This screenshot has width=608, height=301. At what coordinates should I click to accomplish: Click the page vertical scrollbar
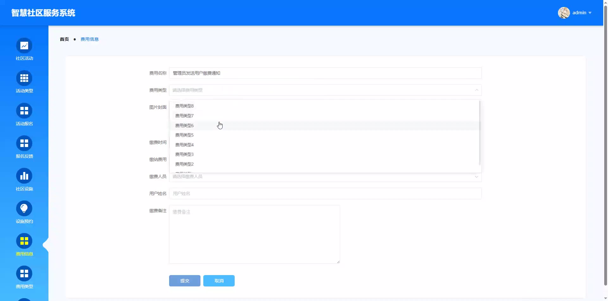pyautogui.click(x=605, y=145)
